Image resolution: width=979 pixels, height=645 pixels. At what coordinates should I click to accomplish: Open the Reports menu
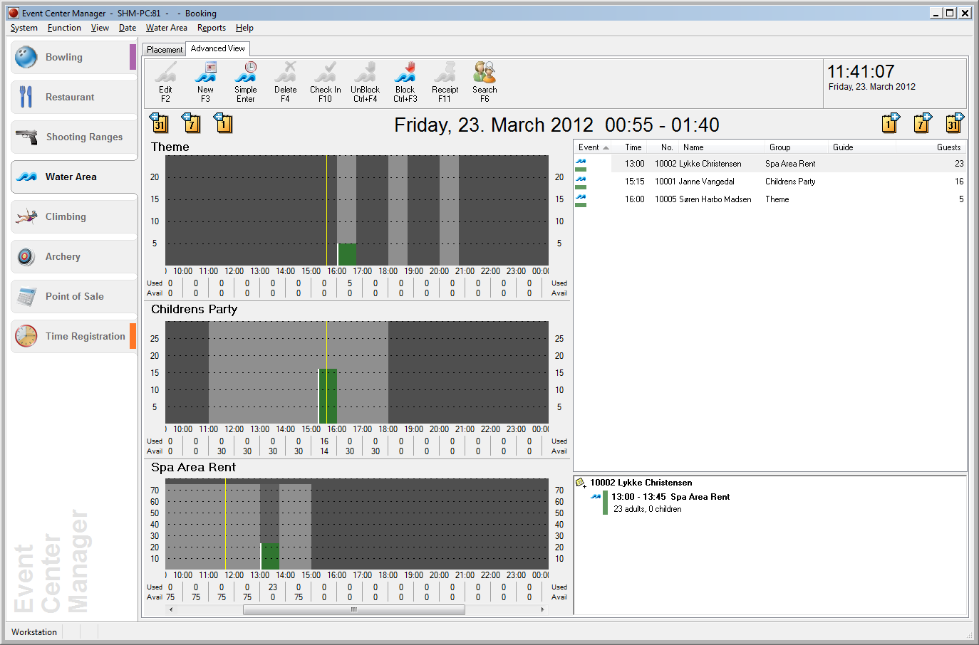[211, 28]
